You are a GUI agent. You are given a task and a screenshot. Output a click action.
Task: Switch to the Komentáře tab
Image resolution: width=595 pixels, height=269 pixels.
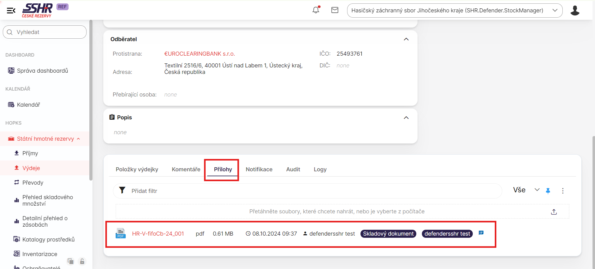(186, 169)
